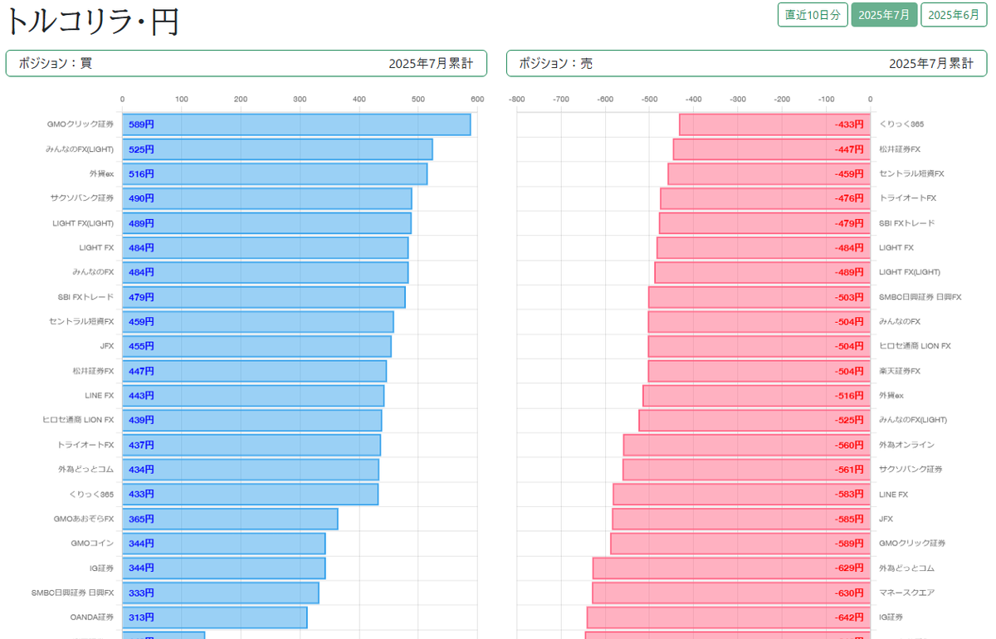Image resolution: width=996 pixels, height=639 pixels.
Task: Click the LINE FX label in the buy chart
Action: click(100, 395)
